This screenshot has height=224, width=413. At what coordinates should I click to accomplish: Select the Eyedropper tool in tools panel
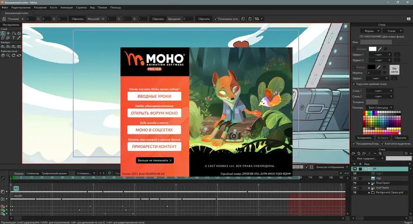19,38
